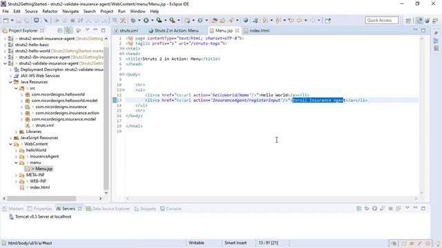Click Writable status bar field
Image resolution: width=442 pixels, height=248 pixels.
196,242
